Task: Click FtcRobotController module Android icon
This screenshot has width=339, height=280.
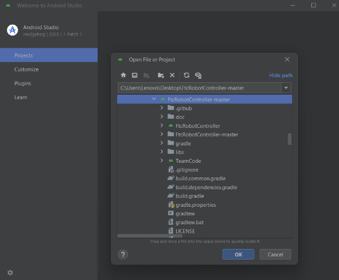Action: click(x=171, y=126)
